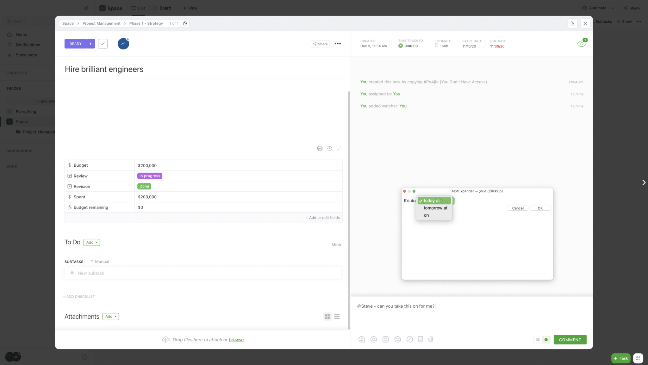
Task: Switch attachments to list view
Action: point(337,317)
